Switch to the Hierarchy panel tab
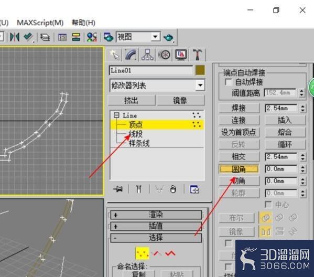The width and height of the screenshot is (314, 277). tap(147, 55)
